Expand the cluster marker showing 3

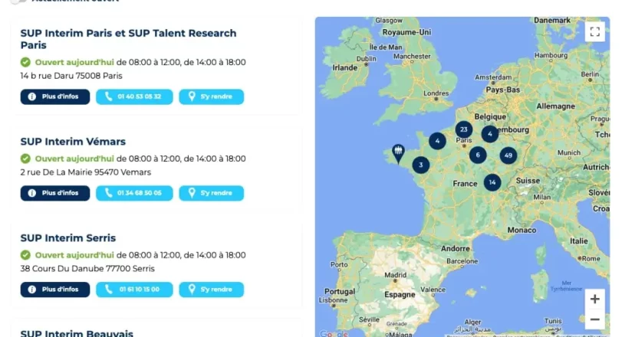(x=421, y=165)
